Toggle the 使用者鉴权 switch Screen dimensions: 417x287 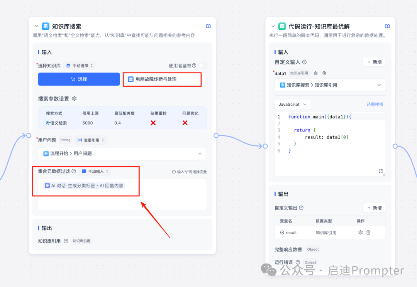click(202, 66)
